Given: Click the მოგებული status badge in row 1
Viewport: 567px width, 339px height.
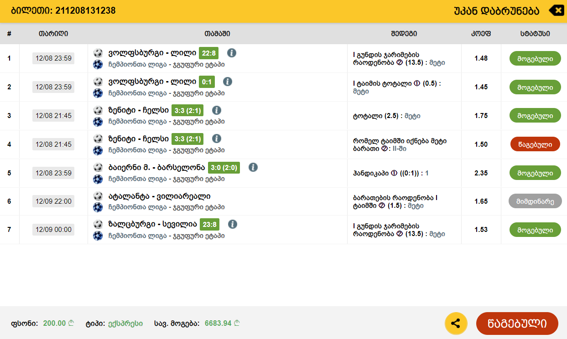Looking at the screenshot, I should click(535, 58).
